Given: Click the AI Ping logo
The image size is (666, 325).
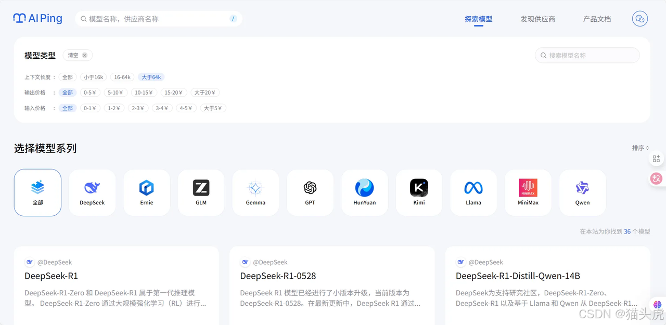Looking at the screenshot, I should pyautogui.click(x=37, y=18).
